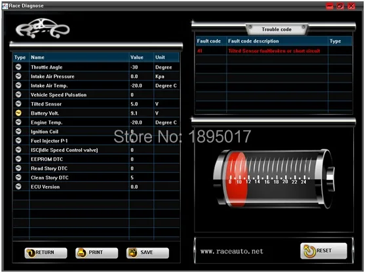The height and width of the screenshot is (273, 365).
Task: Click the battery voltage gauge graphic
Action: [x=274, y=179]
